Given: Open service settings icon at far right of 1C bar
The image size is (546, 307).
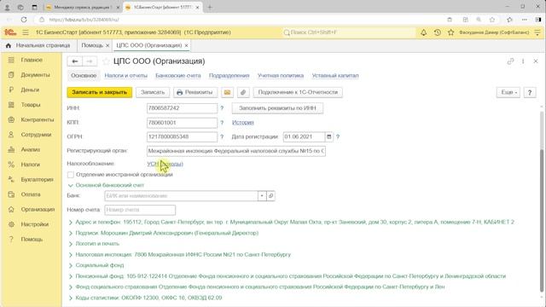Looking at the screenshot, I should (537, 32).
